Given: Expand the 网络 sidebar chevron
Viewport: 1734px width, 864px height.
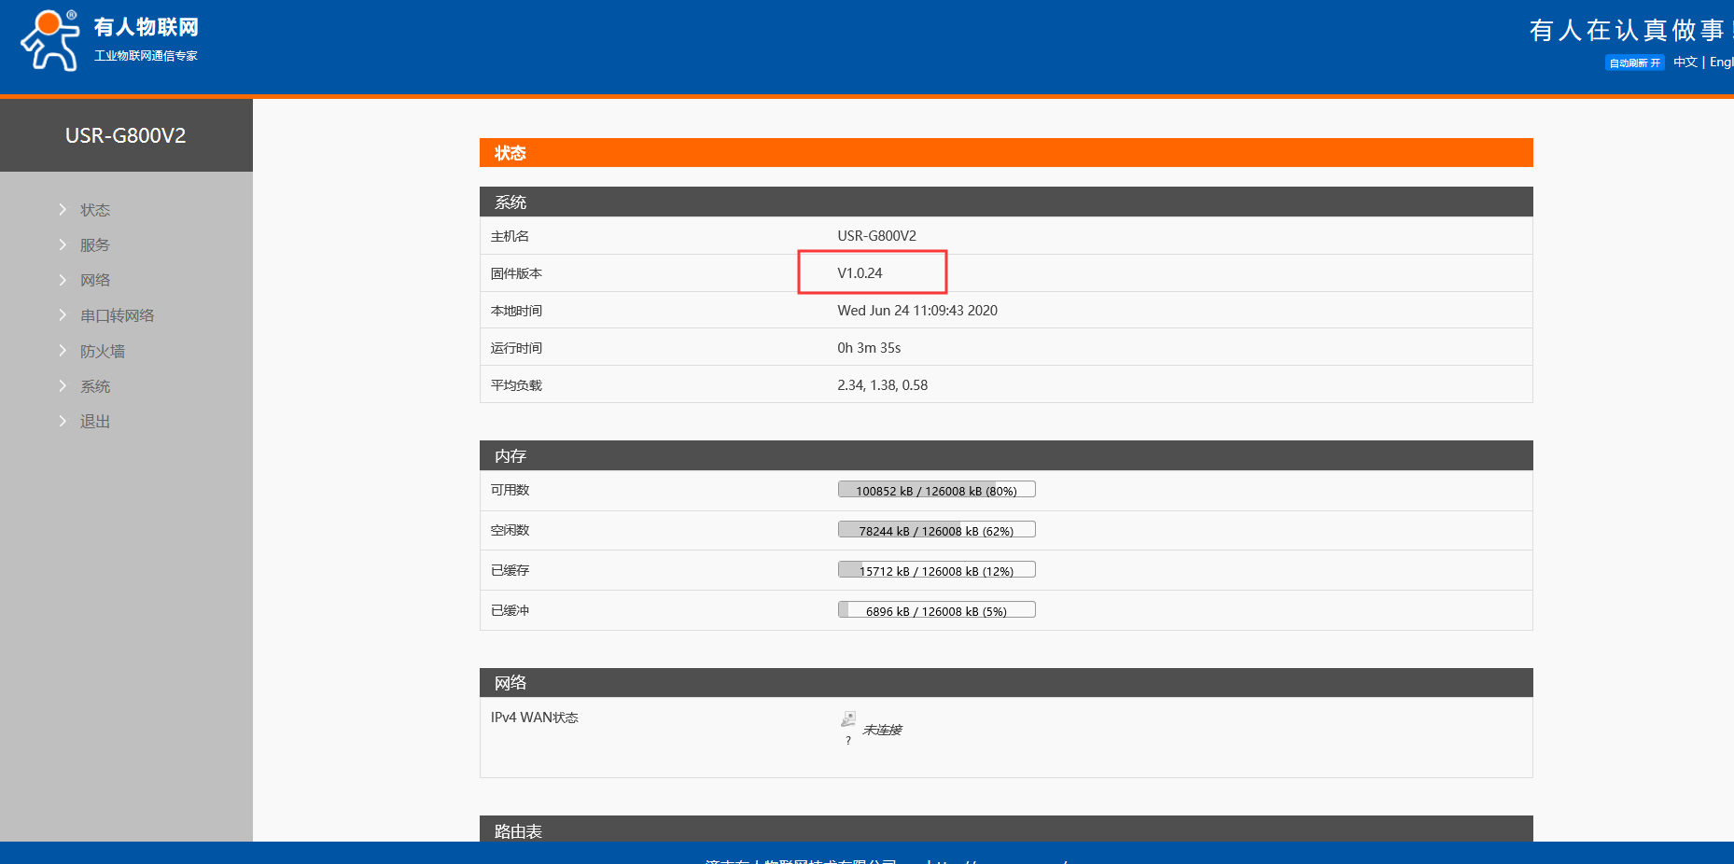Looking at the screenshot, I should tap(63, 280).
